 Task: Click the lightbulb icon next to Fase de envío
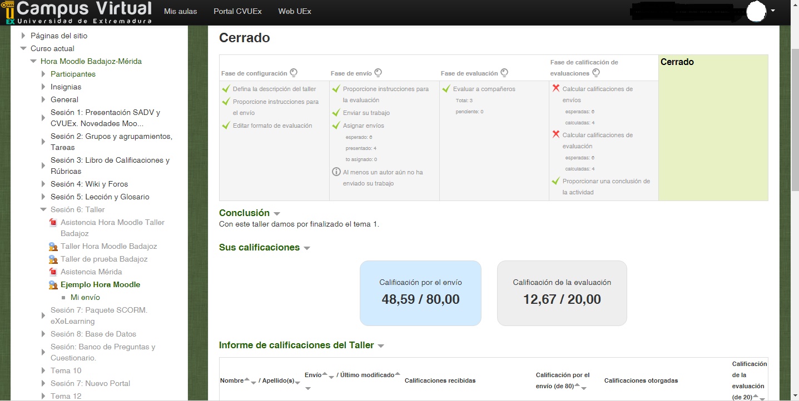(378, 73)
